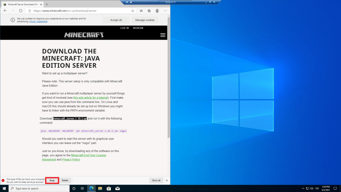Click REDEEM in Minecraft header
Image resolution: width=341 pixels, height=192 pixels.
[x=138, y=28]
